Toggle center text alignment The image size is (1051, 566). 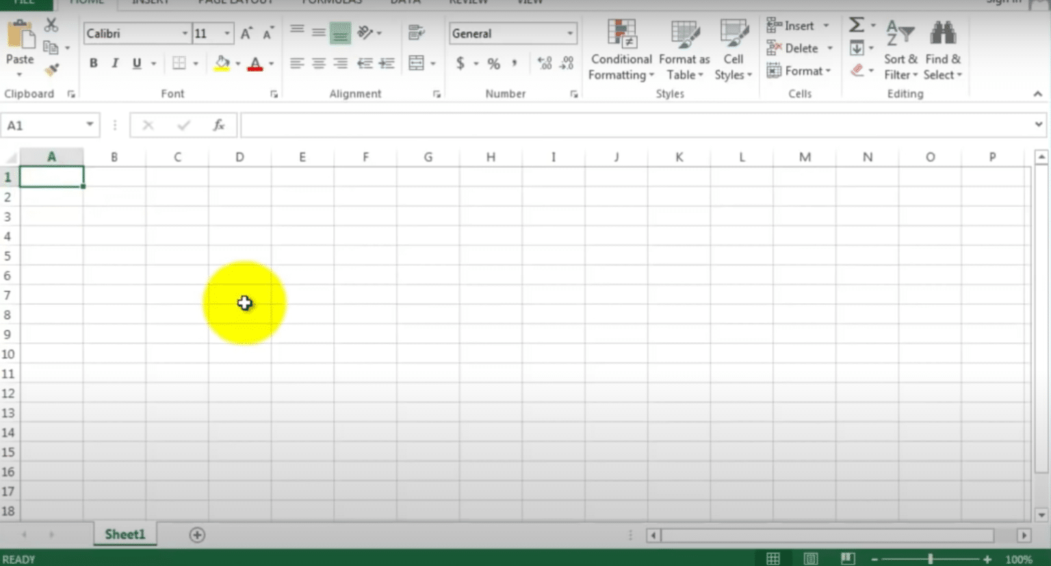point(318,63)
